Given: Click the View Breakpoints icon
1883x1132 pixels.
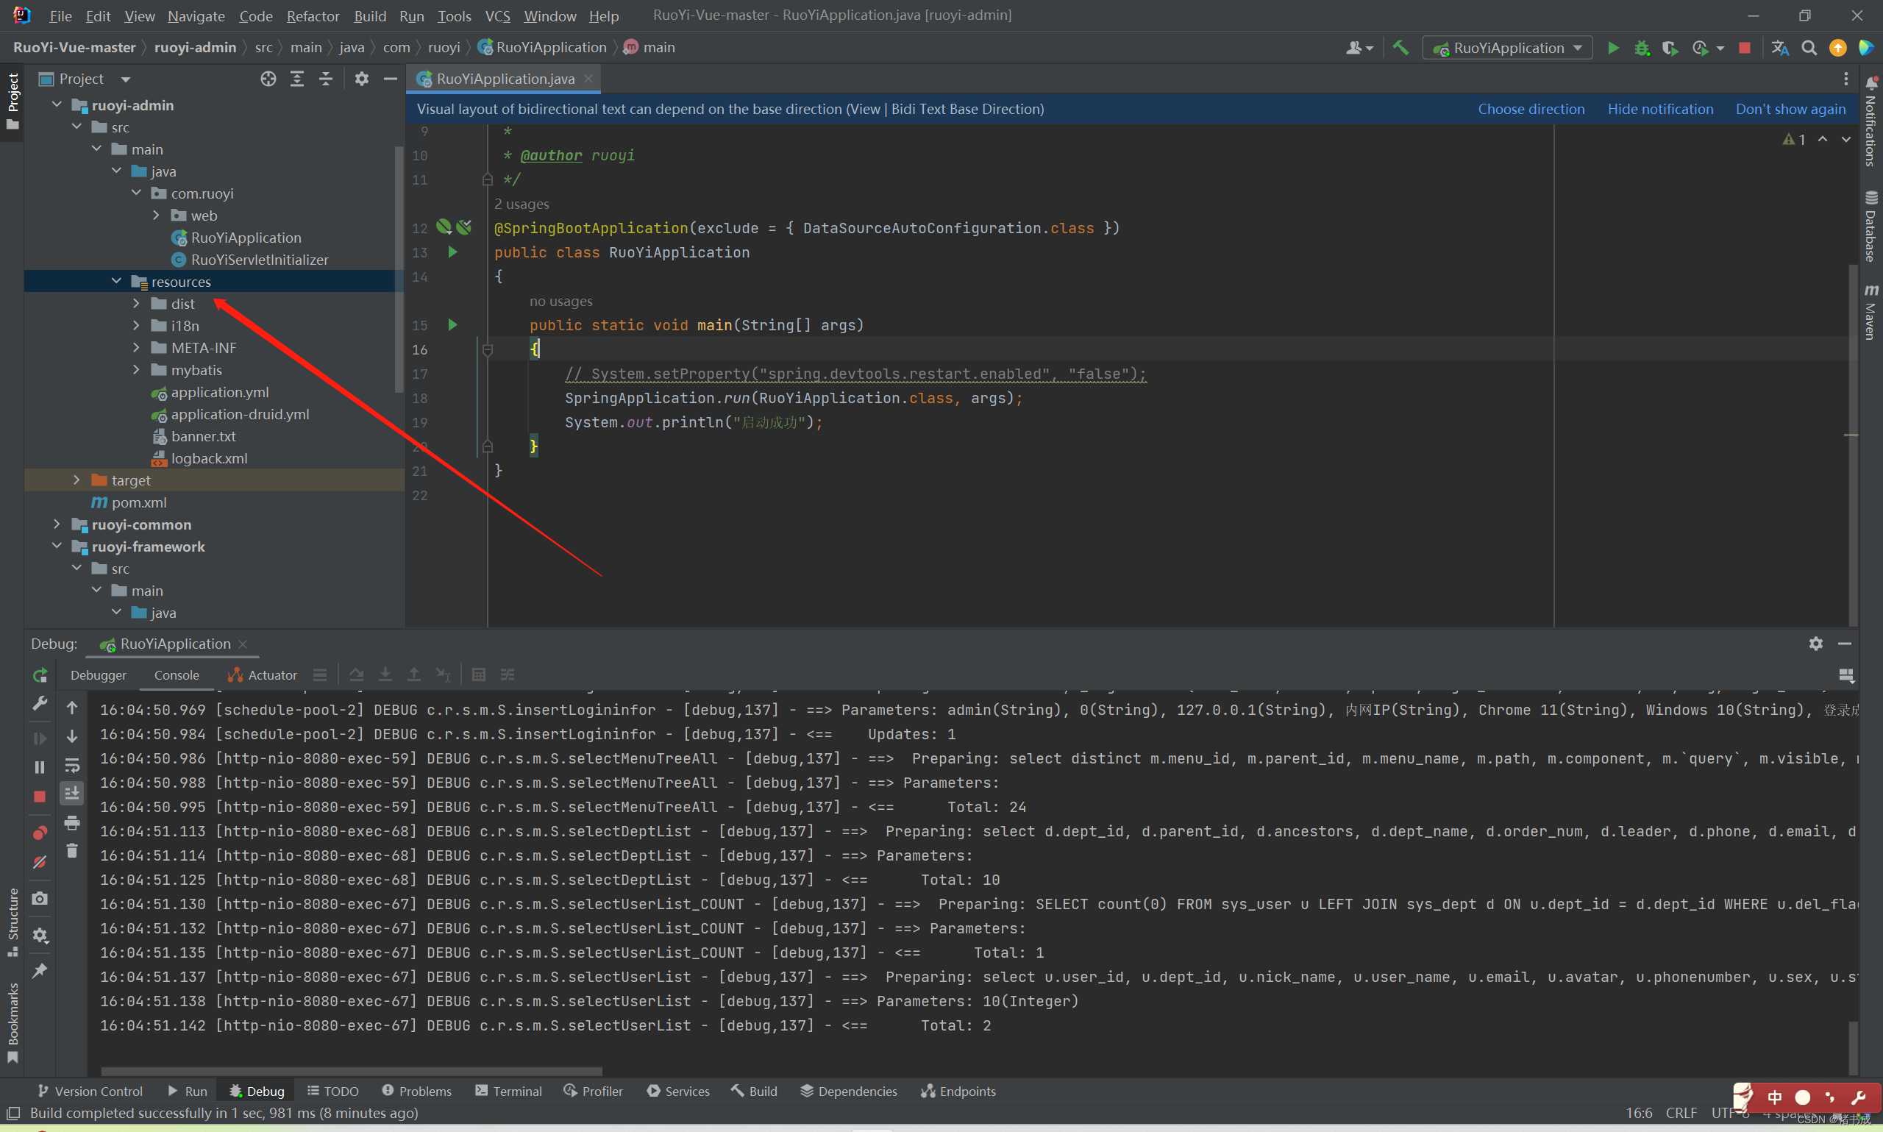Looking at the screenshot, I should [x=40, y=832].
